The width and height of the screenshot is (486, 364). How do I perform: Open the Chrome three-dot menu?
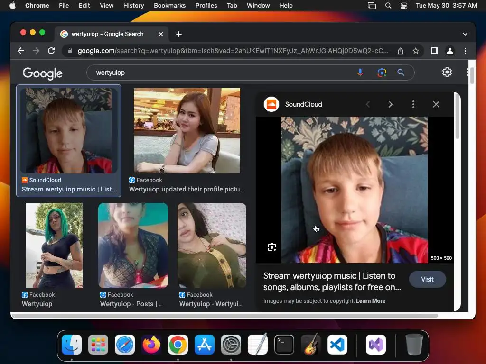(465, 51)
